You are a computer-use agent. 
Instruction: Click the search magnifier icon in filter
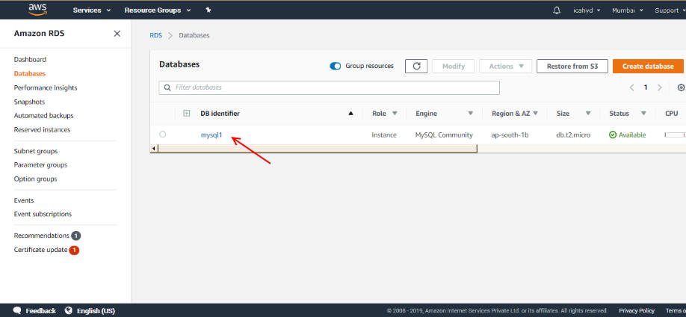167,87
